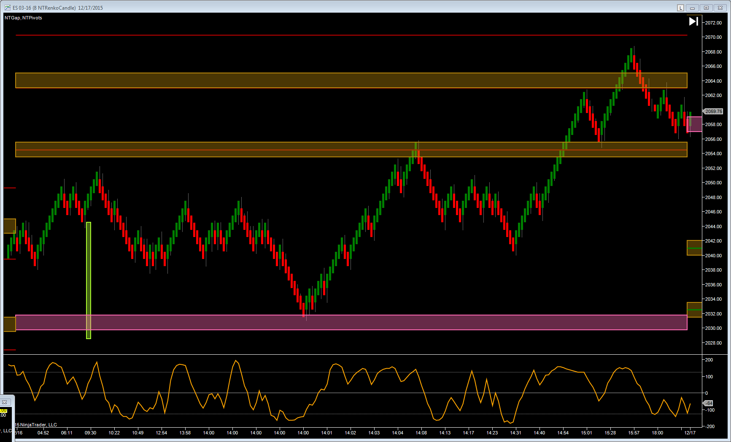731x442 pixels.
Task: Toggle the L link button in title bar
Action: click(681, 8)
